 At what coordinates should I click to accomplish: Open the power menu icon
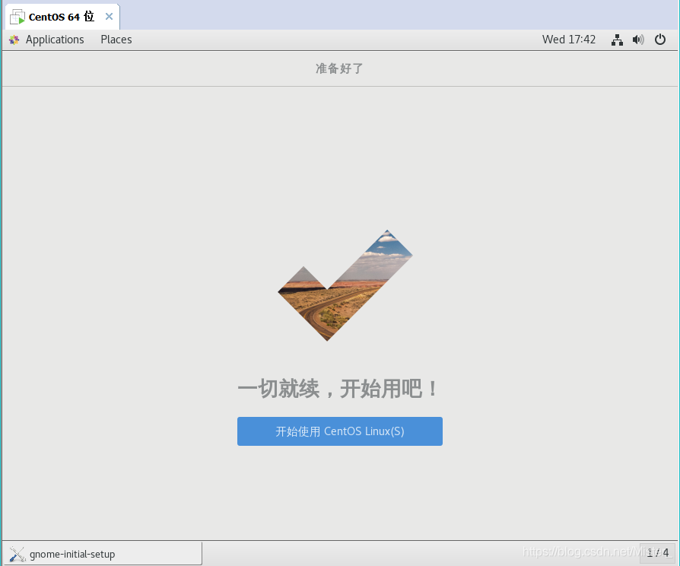660,40
